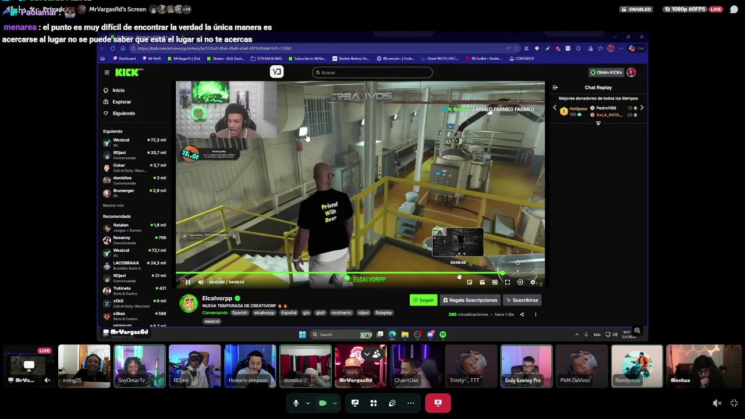Reload the page in the shared browser

click(113, 48)
